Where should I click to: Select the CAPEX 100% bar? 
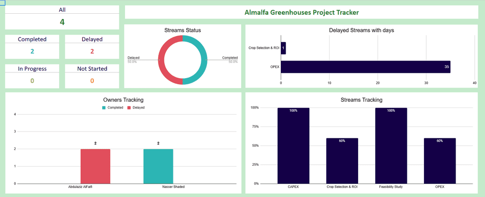[293, 146]
